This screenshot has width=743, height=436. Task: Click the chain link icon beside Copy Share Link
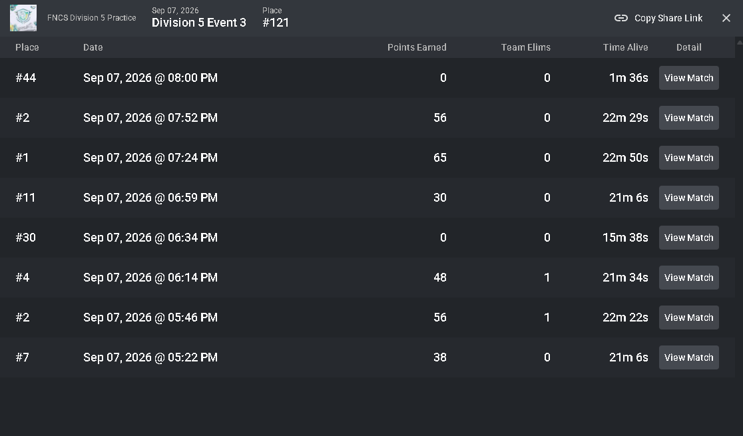pyautogui.click(x=620, y=18)
